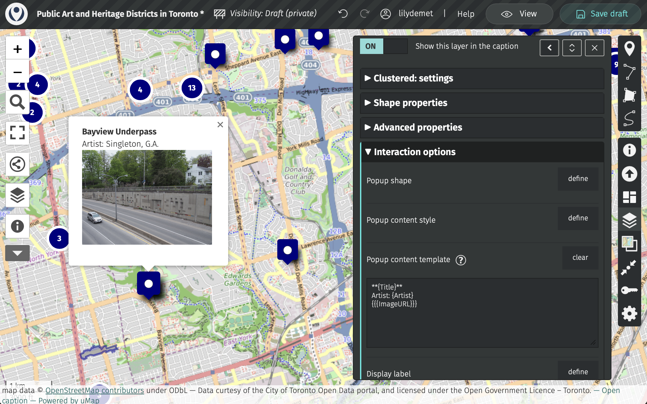Open manage layers in the right toolbar
The image size is (647, 404).
629,220
